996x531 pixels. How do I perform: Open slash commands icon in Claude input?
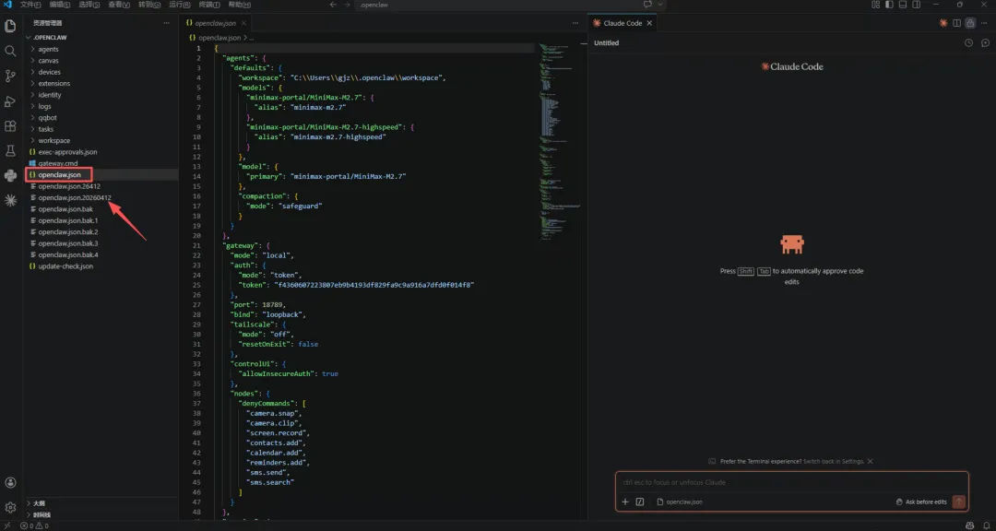(640, 501)
